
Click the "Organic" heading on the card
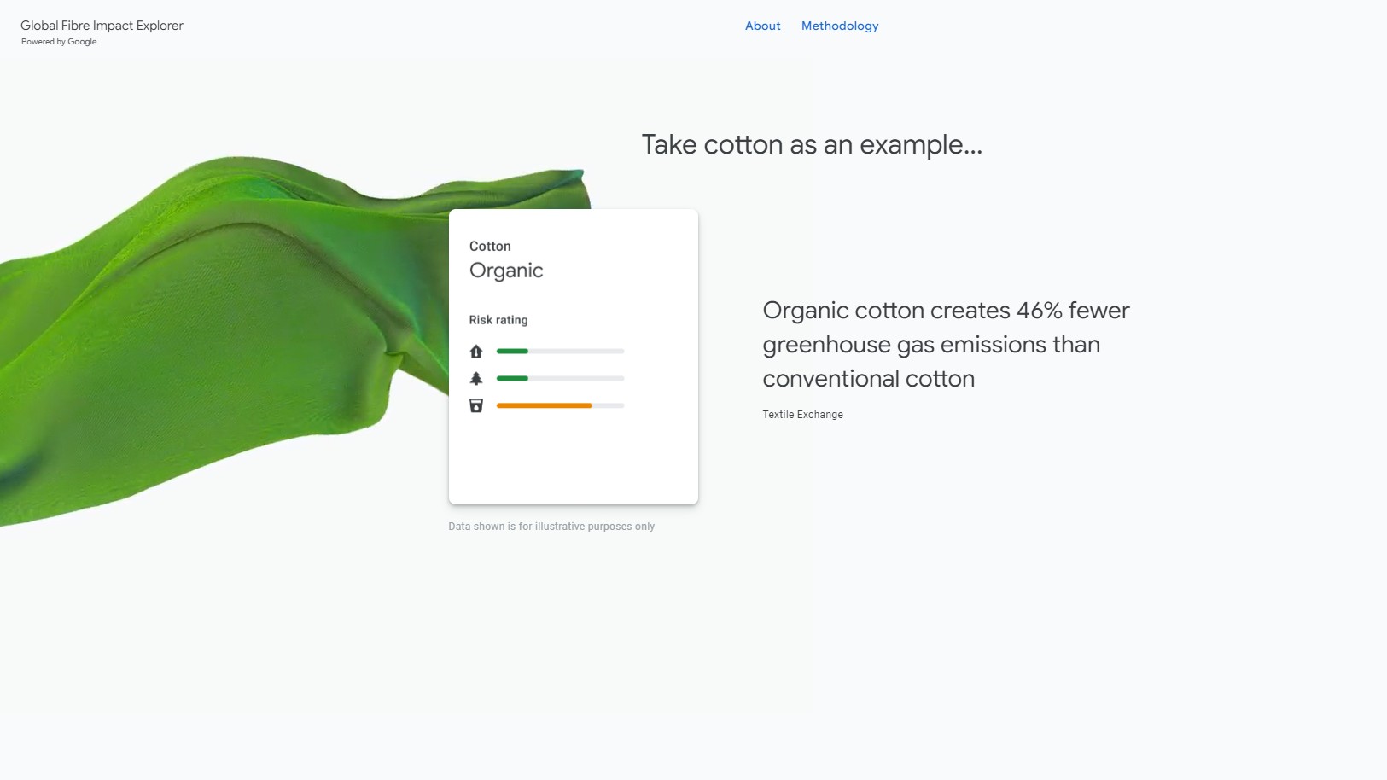(x=506, y=271)
